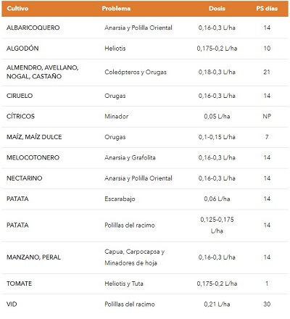Select the ALGODÓN row label
Viewport: 290px width, 319px height.
(x=22, y=48)
